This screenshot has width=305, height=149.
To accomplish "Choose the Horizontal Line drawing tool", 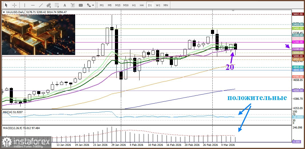I will click(33, 5).
